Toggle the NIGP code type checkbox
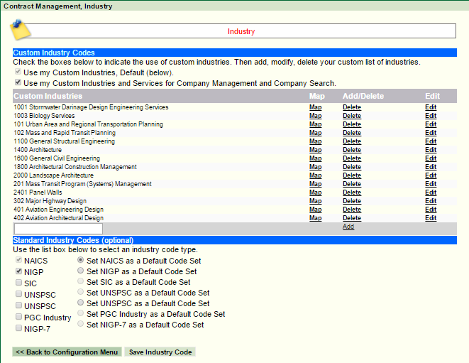This screenshot has height=363, width=469. [18, 271]
